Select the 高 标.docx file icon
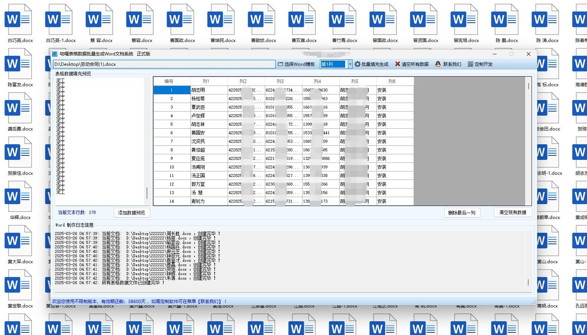This screenshot has width=587, height=335. (548, 64)
